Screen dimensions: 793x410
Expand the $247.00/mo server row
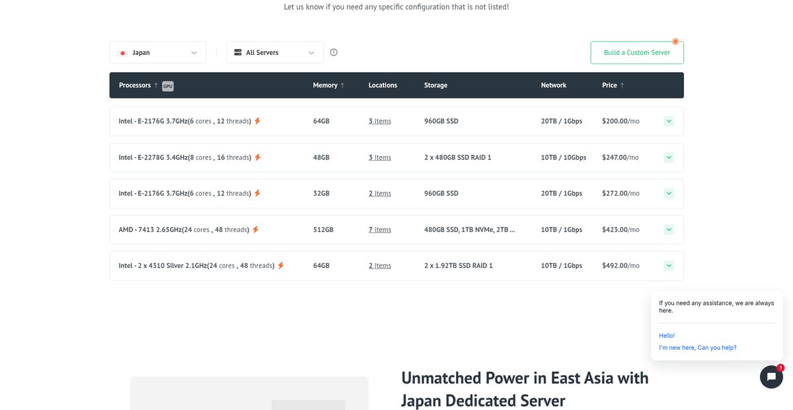[x=669, y=157]
